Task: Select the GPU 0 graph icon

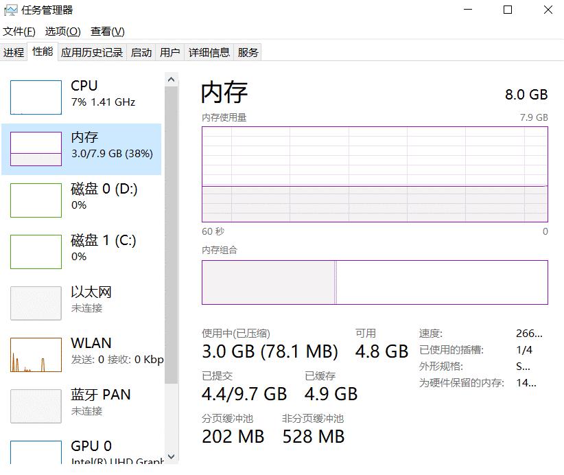Action: (x=36, y=453)
